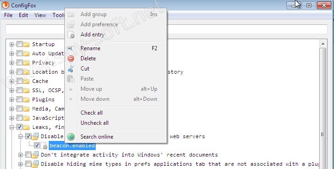334x169 pixels.
Task: Select Disable hiding mime types row
Action: 179,164
